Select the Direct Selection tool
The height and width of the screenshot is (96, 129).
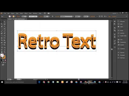5,22
